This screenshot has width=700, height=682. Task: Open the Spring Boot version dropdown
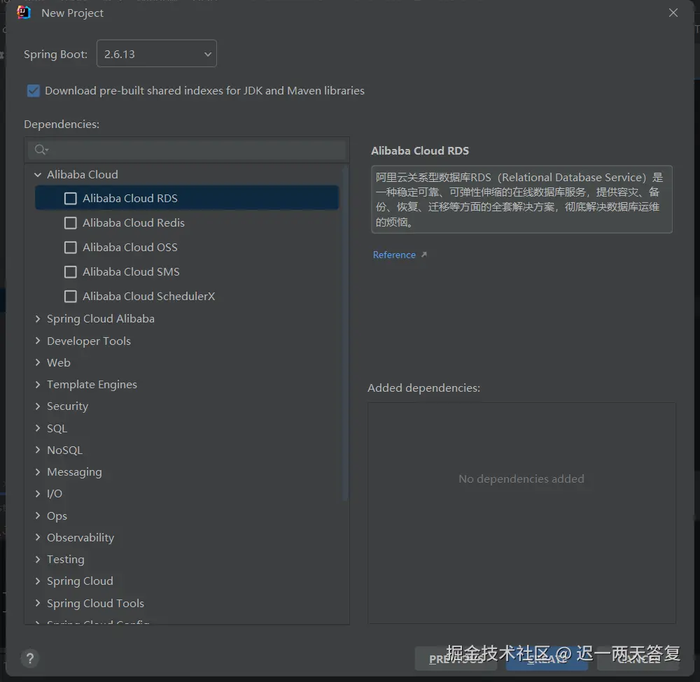click(157, 54)
